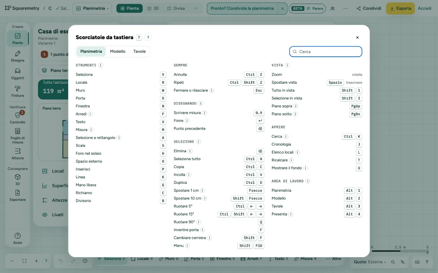Select the Planimetria shortcuts tab
438x273 pixels.
pyautogui.click(x=91, y=51)
